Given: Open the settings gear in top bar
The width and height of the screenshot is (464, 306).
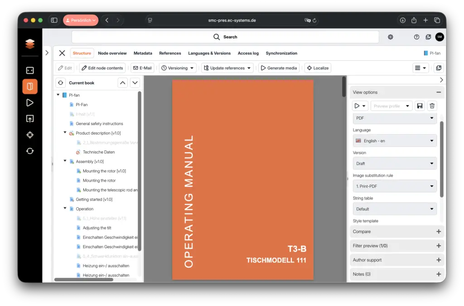Looking at the screenshot, I should pos(390,37).
